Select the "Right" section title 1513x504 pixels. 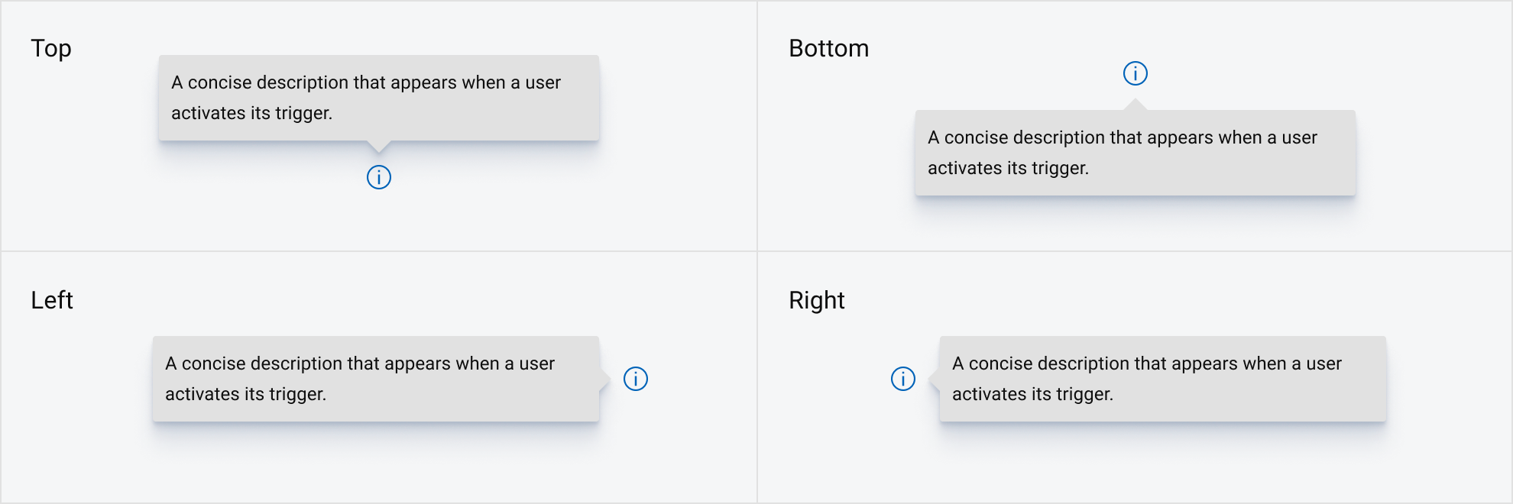[816, 300]
